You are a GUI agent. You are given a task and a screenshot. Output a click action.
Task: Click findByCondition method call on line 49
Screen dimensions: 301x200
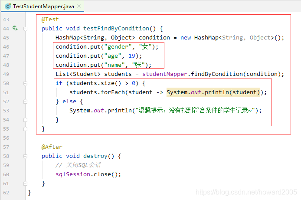(217, 74)
